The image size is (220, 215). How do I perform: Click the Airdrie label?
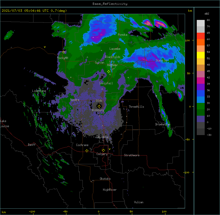tap(103, 137)
